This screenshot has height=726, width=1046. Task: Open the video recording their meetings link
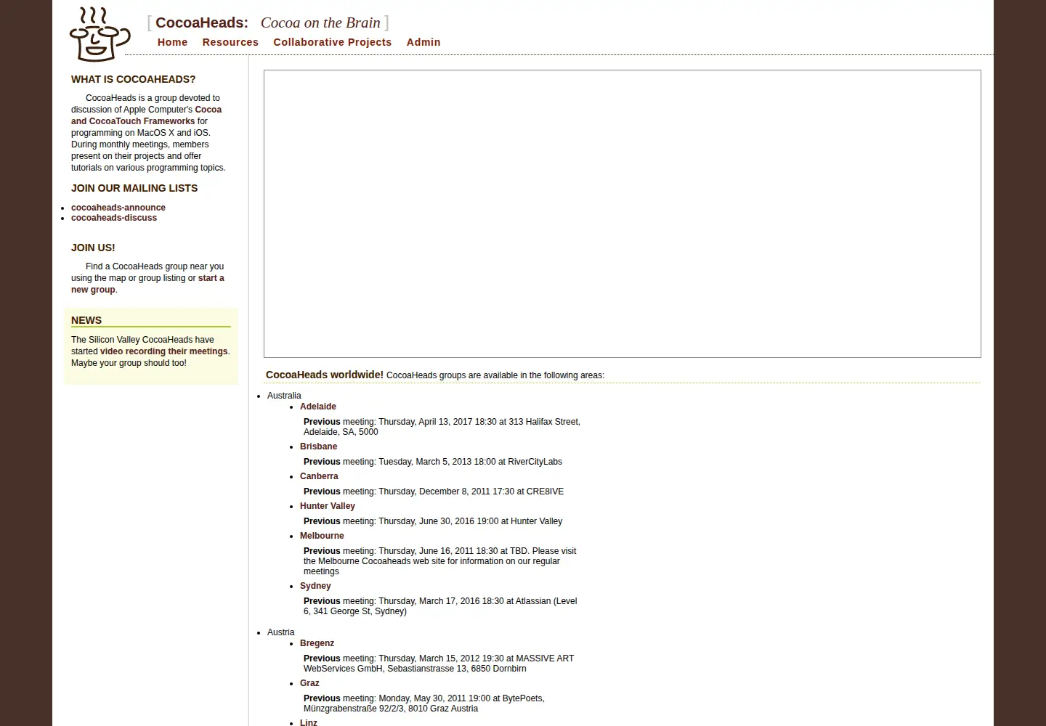click(x=163, y=351)
